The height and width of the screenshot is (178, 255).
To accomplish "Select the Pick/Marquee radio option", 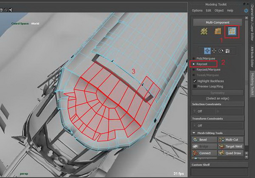I will click(x=195, y=58).
